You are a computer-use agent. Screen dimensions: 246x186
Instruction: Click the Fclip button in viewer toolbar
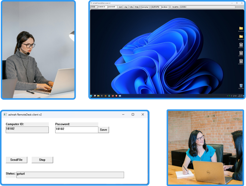tap(137, 7)
